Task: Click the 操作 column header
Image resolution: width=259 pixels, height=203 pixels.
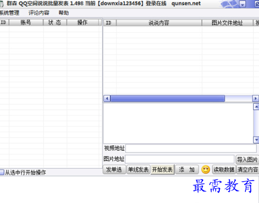Action: (x=82, y=22)
